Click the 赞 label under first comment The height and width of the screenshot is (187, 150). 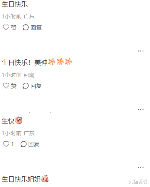pyautogui.click(x=14, y=27)
